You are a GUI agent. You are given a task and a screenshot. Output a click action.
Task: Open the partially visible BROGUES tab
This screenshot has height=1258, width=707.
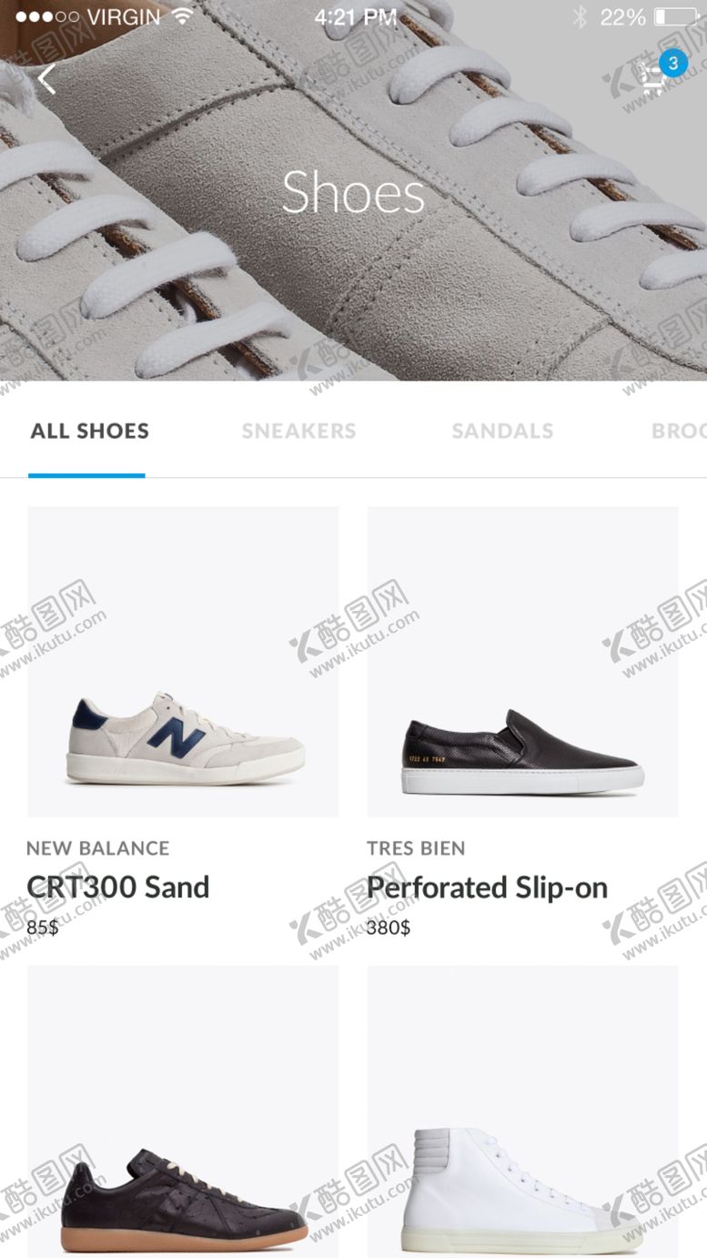[679, 431]
